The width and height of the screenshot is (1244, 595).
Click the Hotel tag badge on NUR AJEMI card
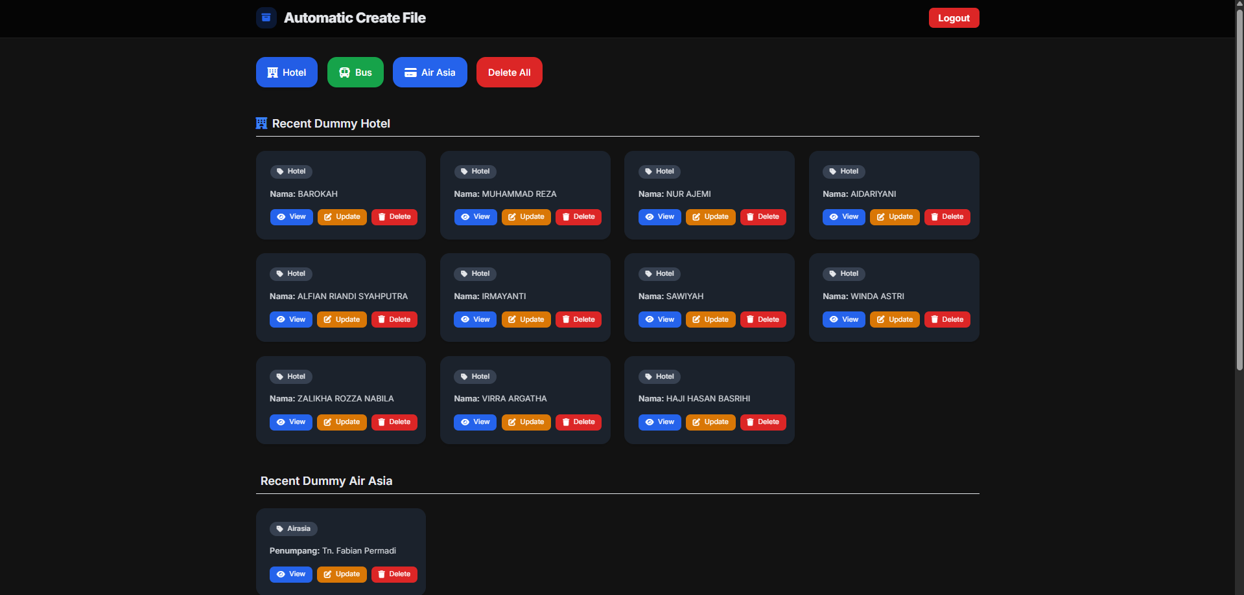[659, 172]
